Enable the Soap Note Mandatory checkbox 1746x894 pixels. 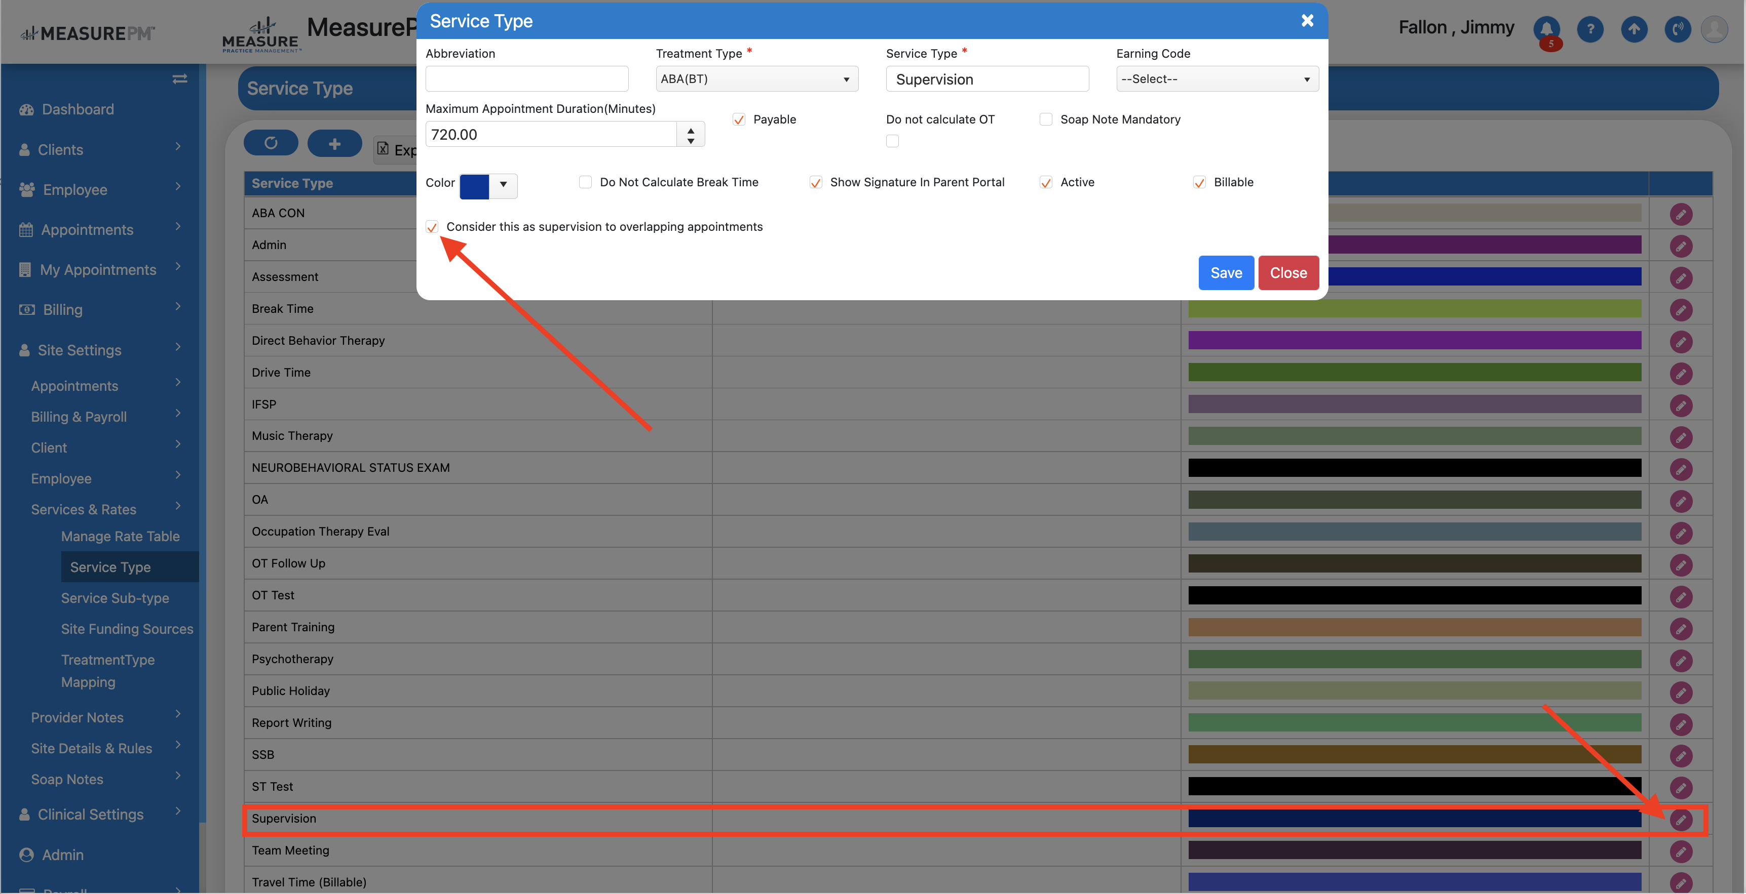[x=1046, y=120]
